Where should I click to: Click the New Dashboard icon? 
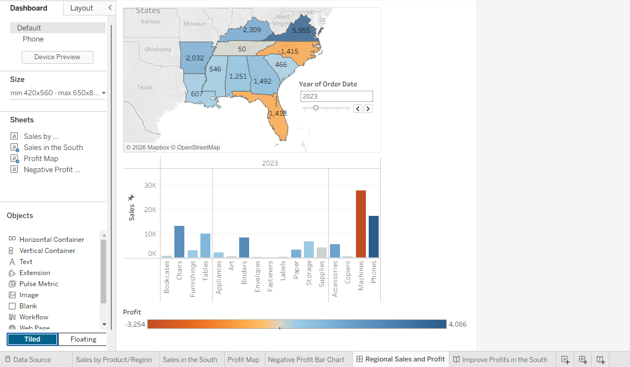coord(583,359)
